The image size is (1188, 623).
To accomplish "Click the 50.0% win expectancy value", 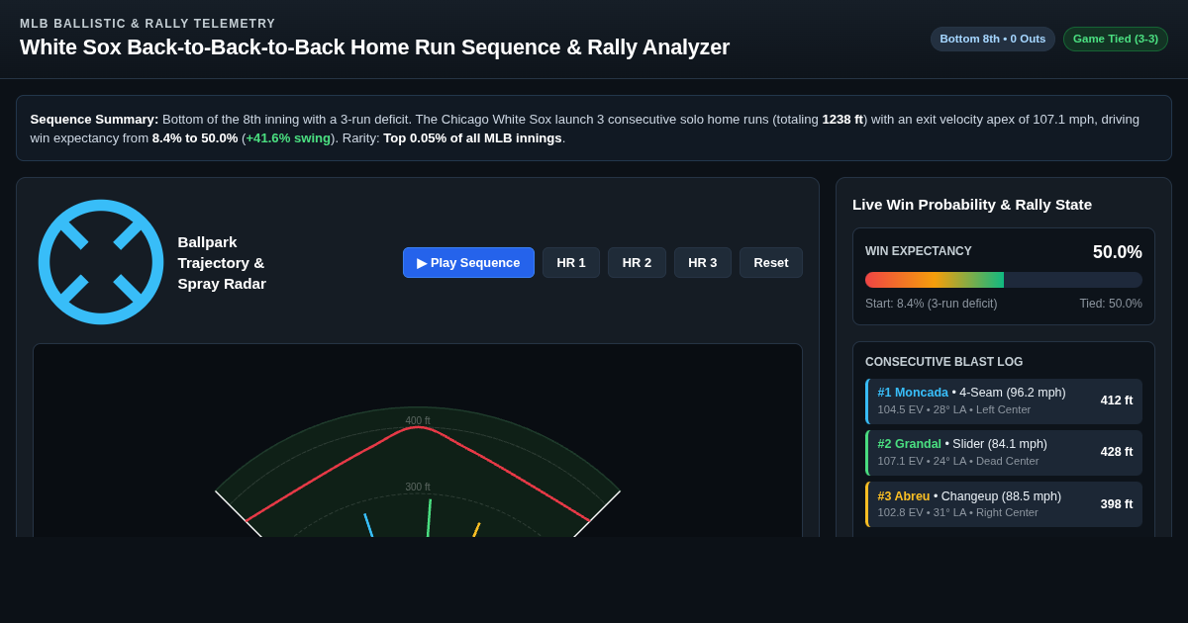I will coord(1118,252).
